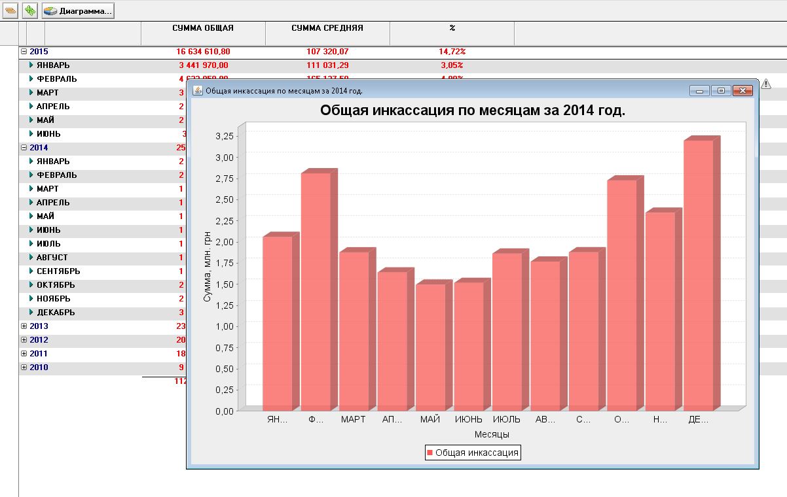Click the % column header
This screenshot has height=497, width=787.
point(452,29)
